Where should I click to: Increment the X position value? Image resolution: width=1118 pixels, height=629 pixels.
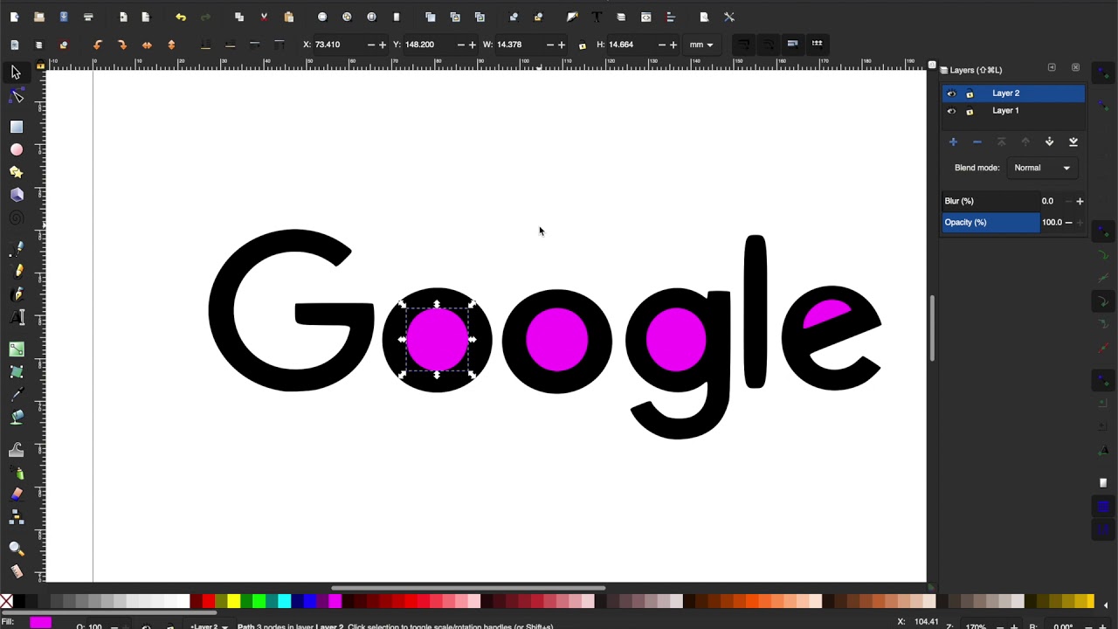pyautogui.click(x=383, y=45)
